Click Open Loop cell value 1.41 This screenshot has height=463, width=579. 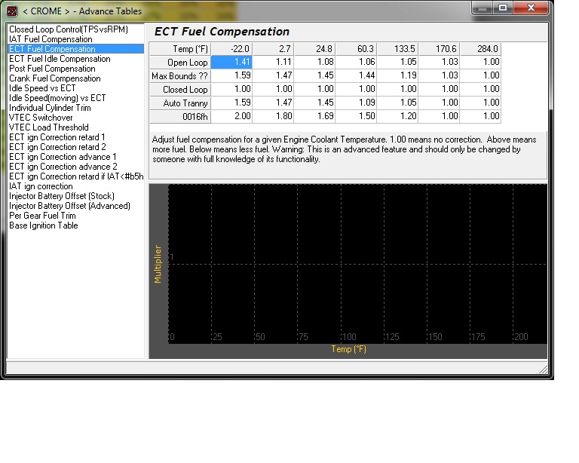coord(231,62)
